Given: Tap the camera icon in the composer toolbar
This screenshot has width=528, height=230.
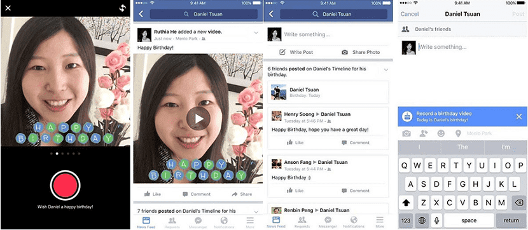Looking at the screenshot, I should click(406, 133).
